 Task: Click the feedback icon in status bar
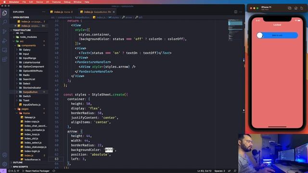235,171
